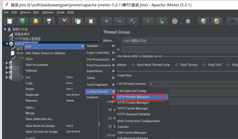Click the Save floppy disk icon
Viewport: 238px width, 139px height.
[x=49, y=21]
